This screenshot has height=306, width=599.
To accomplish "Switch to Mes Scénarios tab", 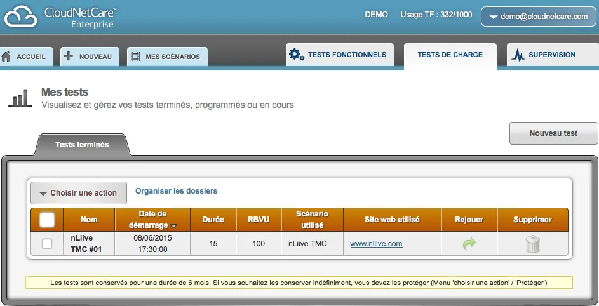I will pos(167,57).
